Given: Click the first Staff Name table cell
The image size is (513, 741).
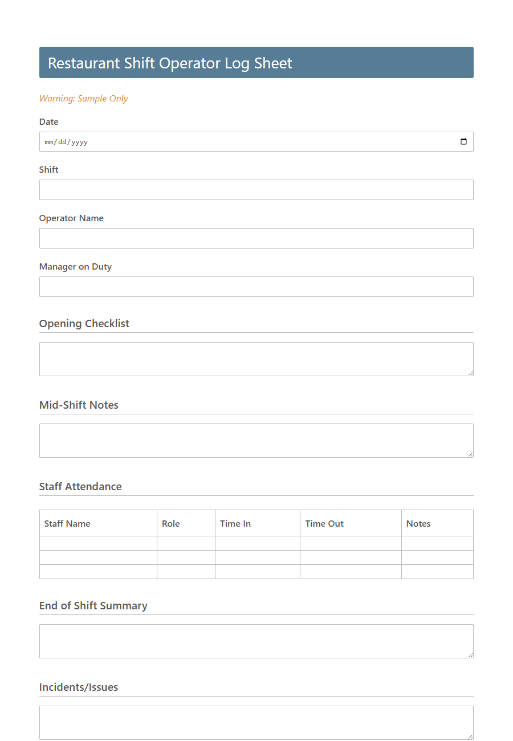Looking at the screenshot, I should 97,543.
